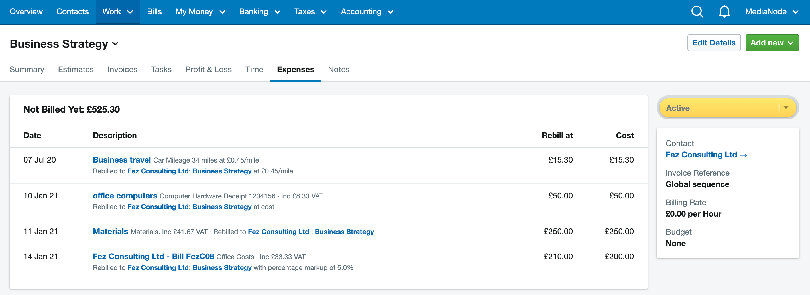The height and width of the screenshot is (295, 810).
Task: Click the search magnifier icon
Action: pos(697,12)
